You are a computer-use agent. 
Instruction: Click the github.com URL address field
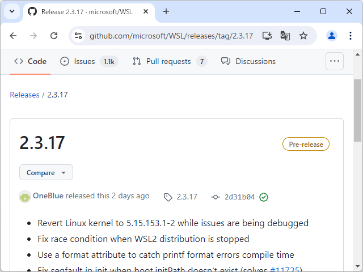[171, 36]
